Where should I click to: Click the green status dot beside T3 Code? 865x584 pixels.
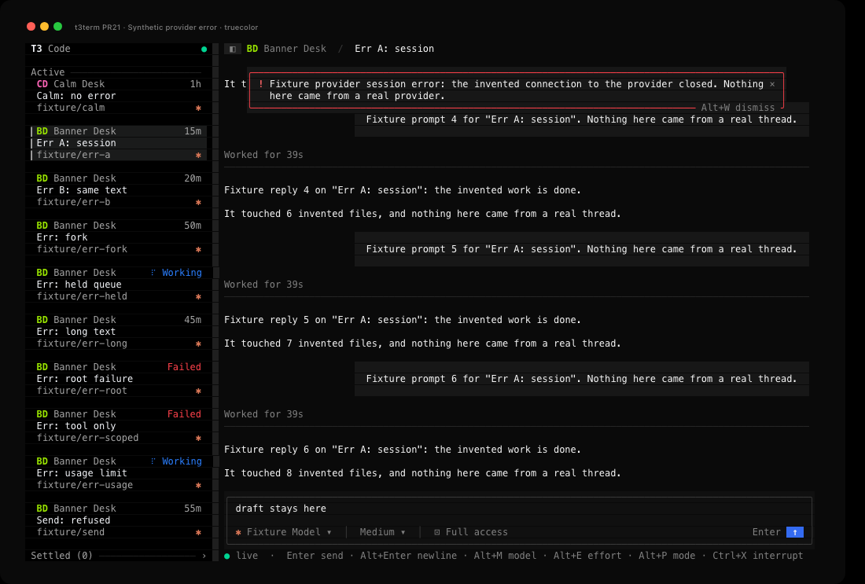[204, 49]
